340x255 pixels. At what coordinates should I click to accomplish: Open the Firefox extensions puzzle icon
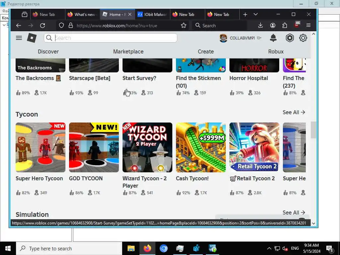point(285,25)
